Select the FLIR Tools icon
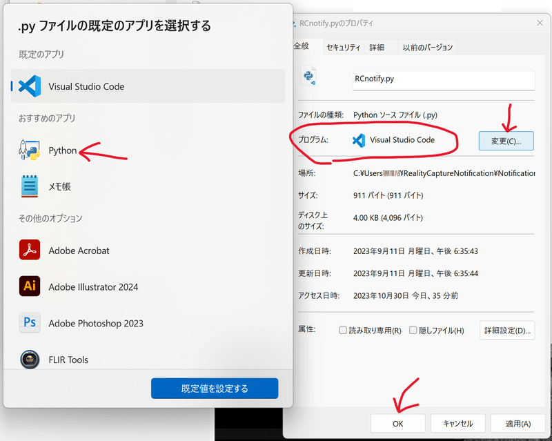The width and height of the screenshot is (552, 441). pos(30,360)
